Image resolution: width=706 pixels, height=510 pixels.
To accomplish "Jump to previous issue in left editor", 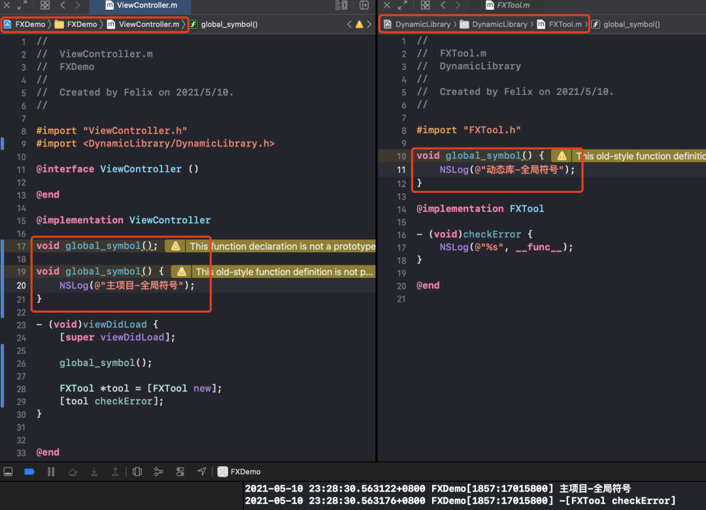I will point(349,24).
